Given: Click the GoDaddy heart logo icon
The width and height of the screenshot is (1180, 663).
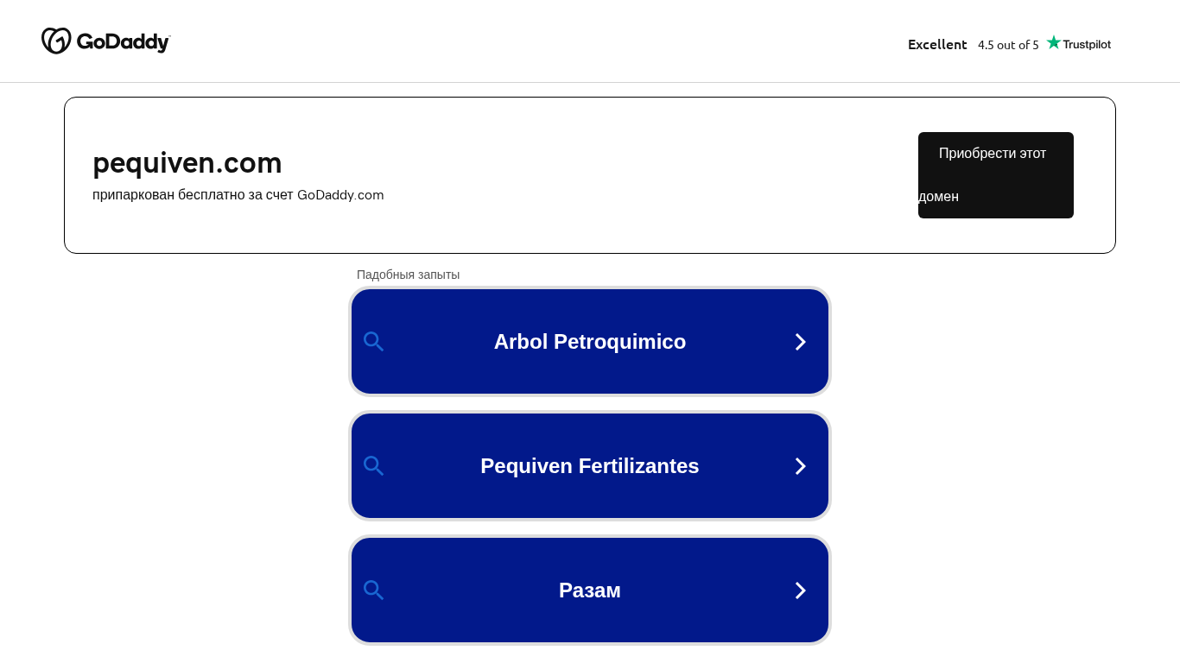Looking at the screenshot, I should (56, 41).
